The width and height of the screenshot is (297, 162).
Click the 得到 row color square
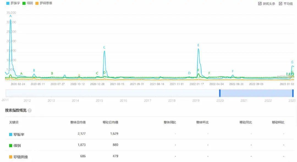(x=11, y=146)
